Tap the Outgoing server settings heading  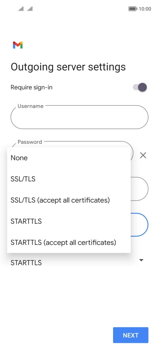[68, 67]
